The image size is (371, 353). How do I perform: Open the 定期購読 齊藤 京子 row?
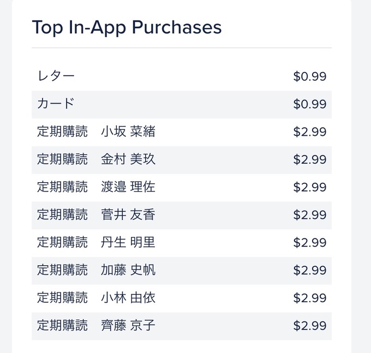(182, 326)
